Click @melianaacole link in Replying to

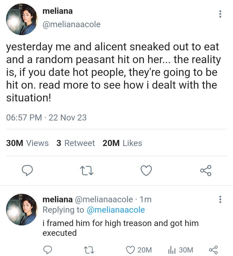tap(116, 210)
